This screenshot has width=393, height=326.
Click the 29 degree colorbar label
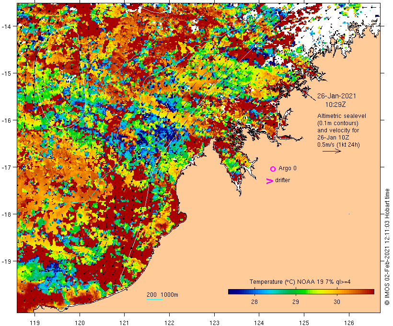tap(296, 302)
